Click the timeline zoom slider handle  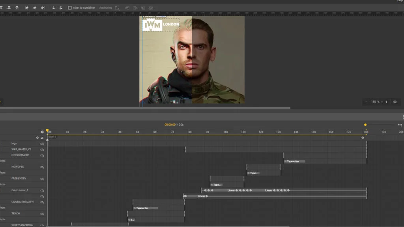[365, 125]
